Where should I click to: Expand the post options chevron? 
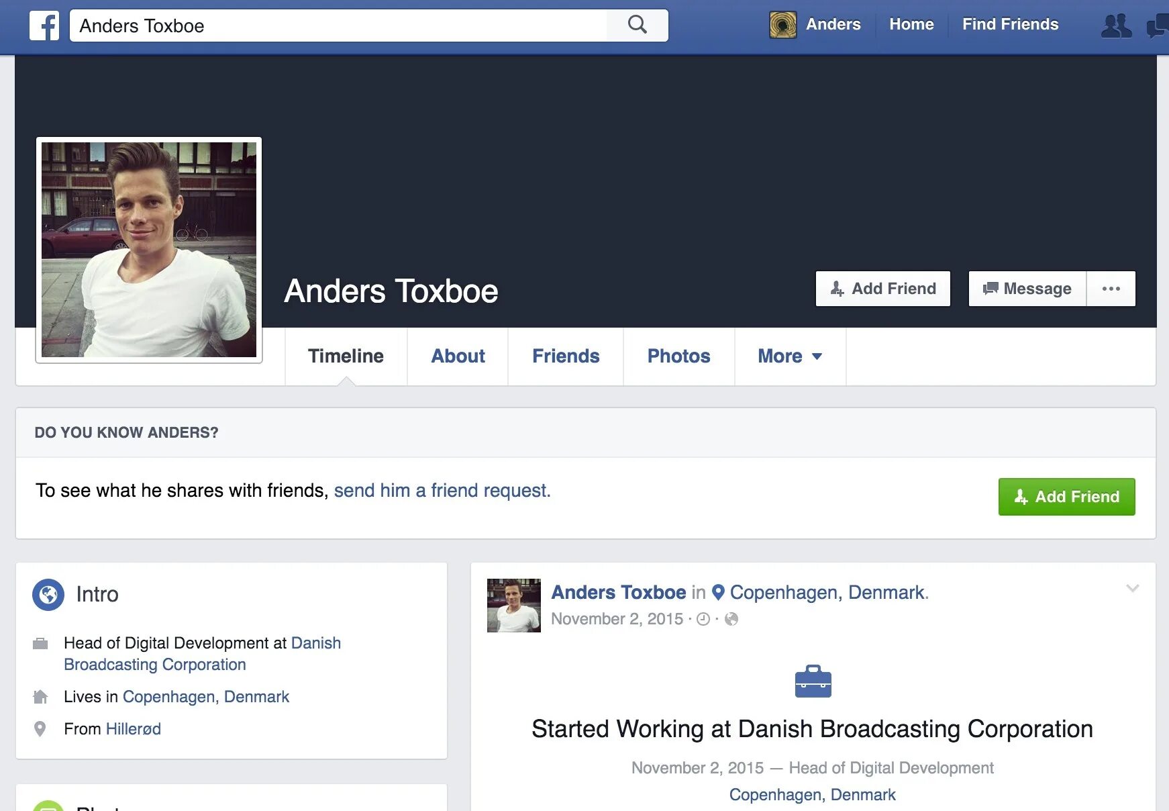click(1133, 588)
